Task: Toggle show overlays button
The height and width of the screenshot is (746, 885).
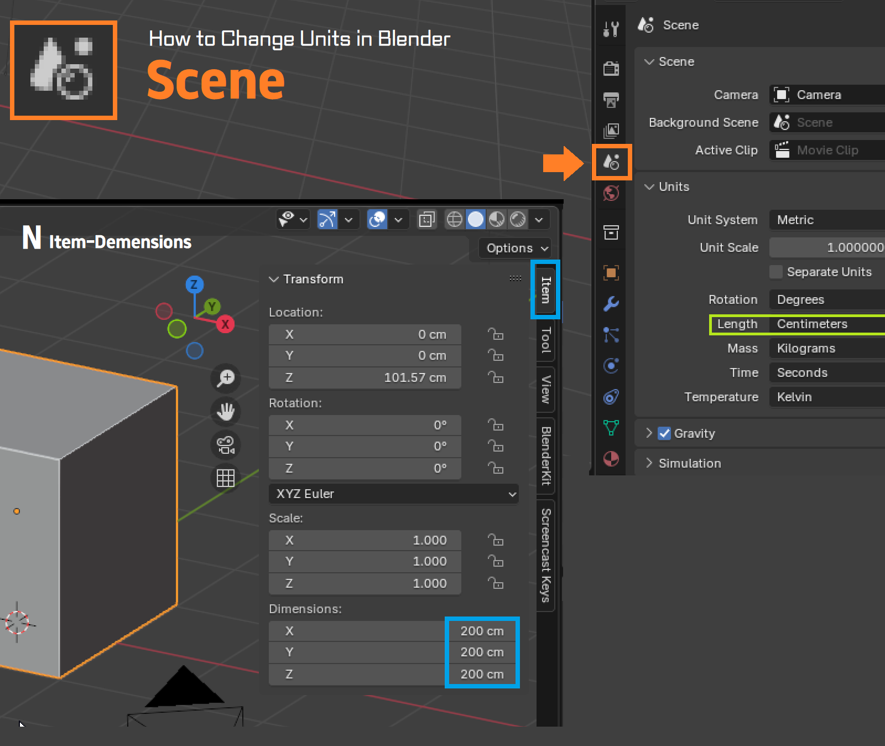Action: (x=377, y=220)
